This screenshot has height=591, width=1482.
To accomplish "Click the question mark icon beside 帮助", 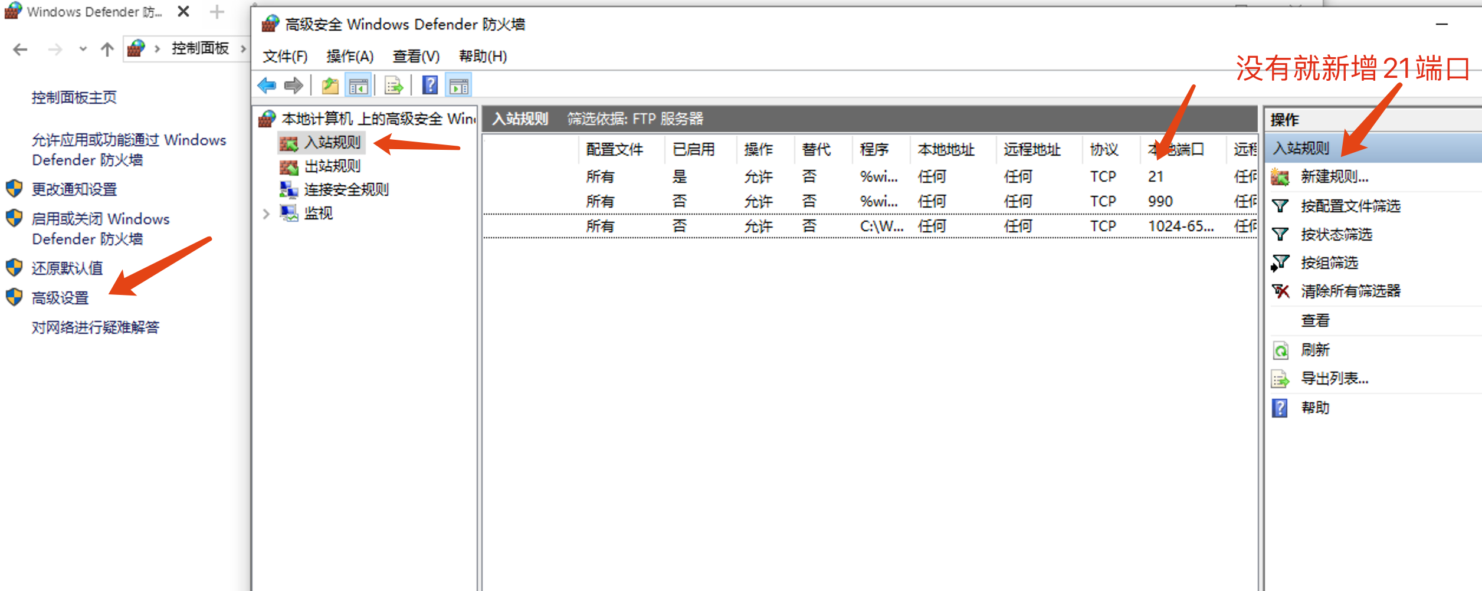I will click(1279, 408).
